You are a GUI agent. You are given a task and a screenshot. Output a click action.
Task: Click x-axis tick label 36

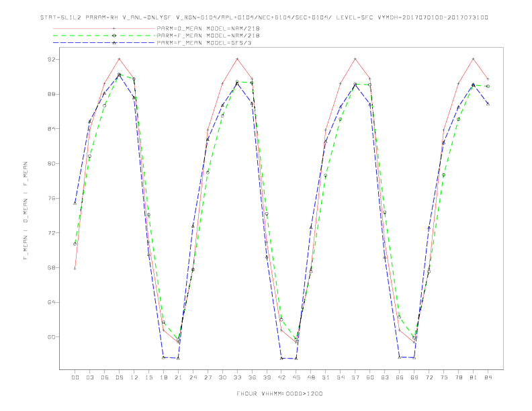pos(252,377)
